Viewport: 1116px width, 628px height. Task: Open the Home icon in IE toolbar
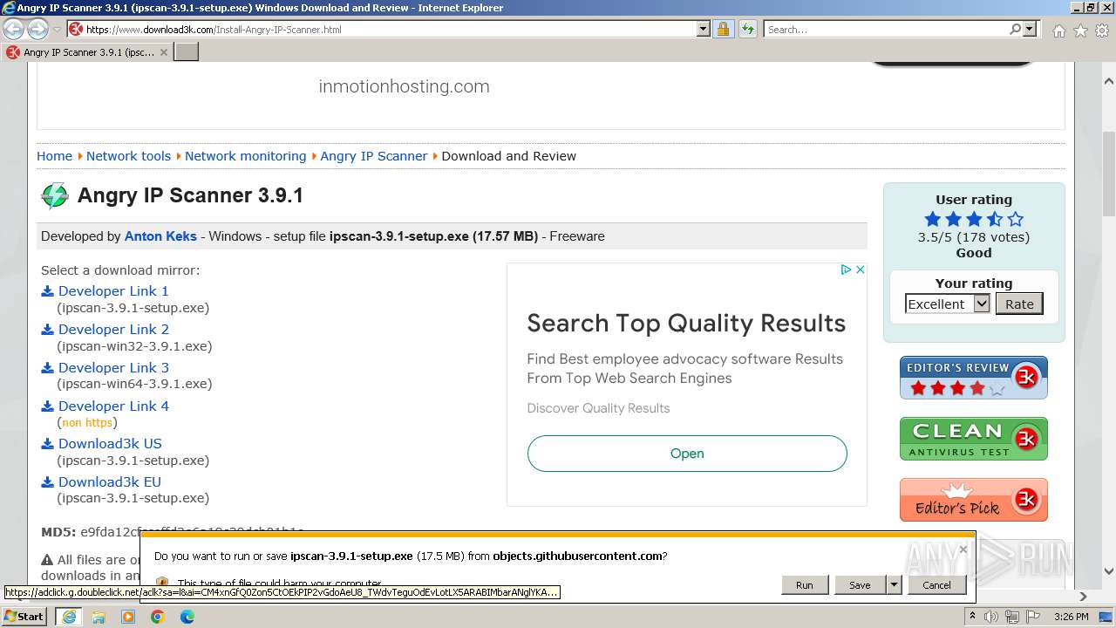point(1058,31)
